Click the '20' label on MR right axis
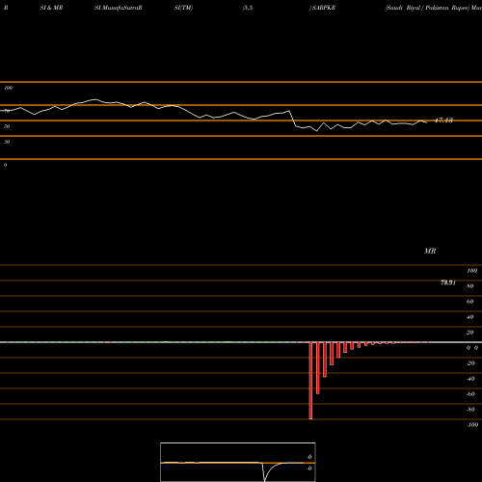This screenshot has height=482, width=482. pos(469,333)
